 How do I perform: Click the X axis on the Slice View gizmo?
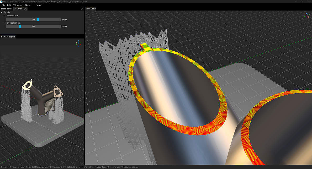[308, 17]
